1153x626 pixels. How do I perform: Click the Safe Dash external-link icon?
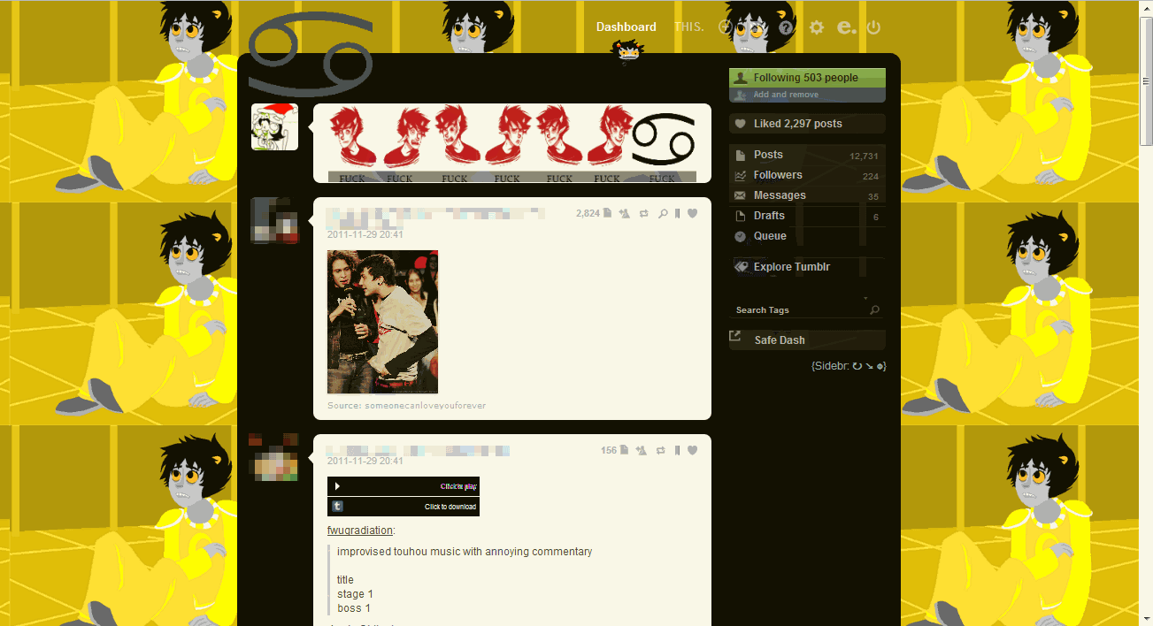(x=734, y=336)
